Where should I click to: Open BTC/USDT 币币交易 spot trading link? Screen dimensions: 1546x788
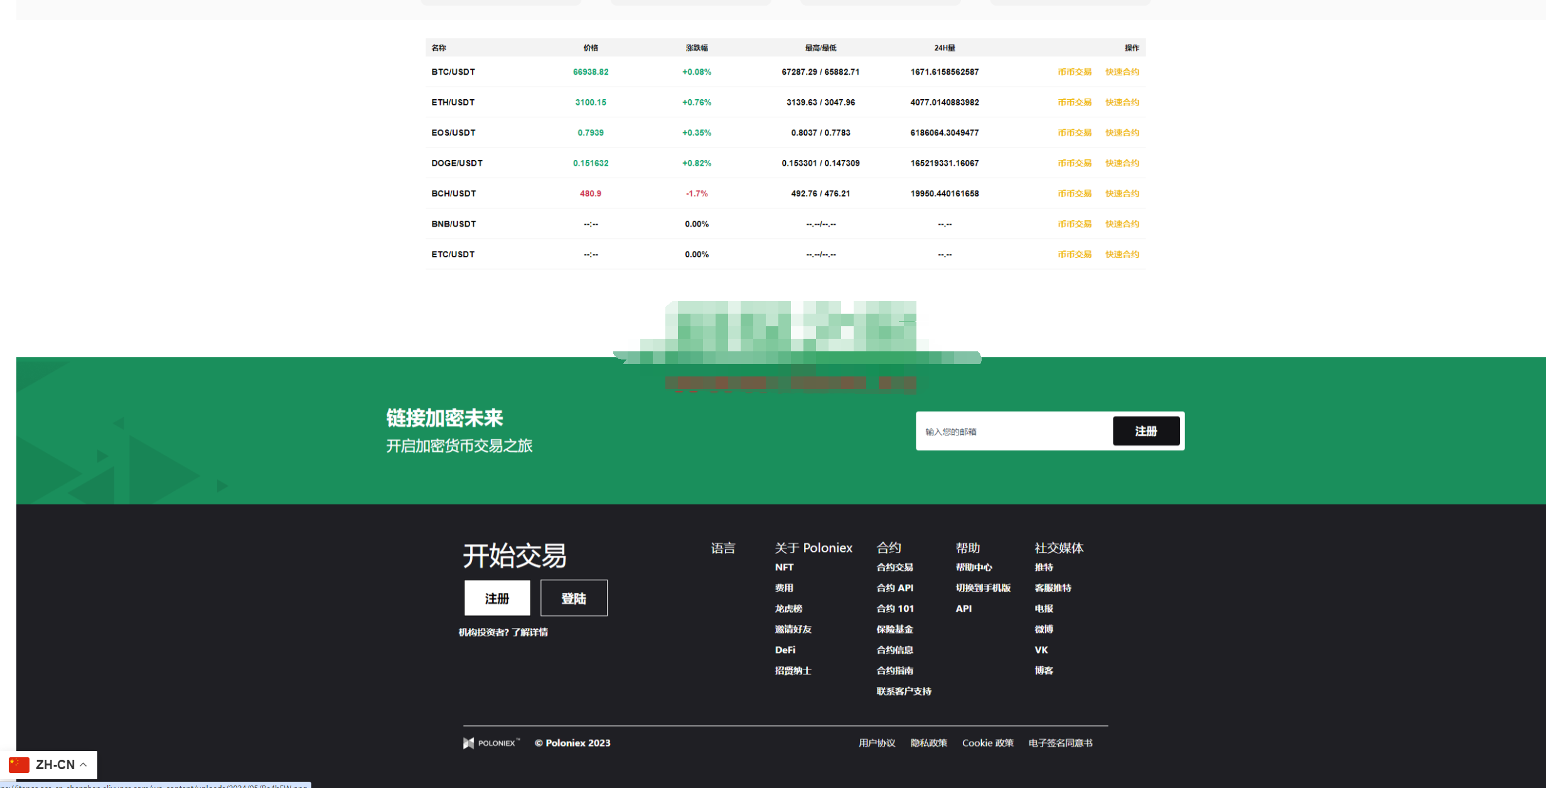(1074, 72)
